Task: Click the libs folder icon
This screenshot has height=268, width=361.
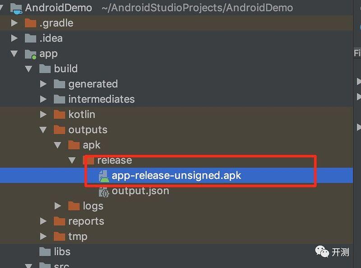Action: (x=45, y=252)
